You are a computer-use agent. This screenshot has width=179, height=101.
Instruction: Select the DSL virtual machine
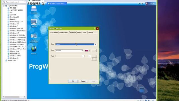[11, 12]
